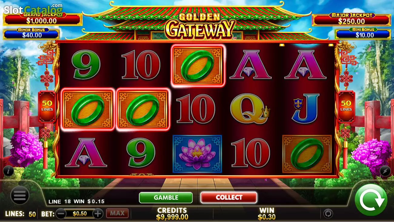The height and width of the screenshot is (222, 394).
Task: Click the yellow Q symbol with the crown
Action: point(250,109)
